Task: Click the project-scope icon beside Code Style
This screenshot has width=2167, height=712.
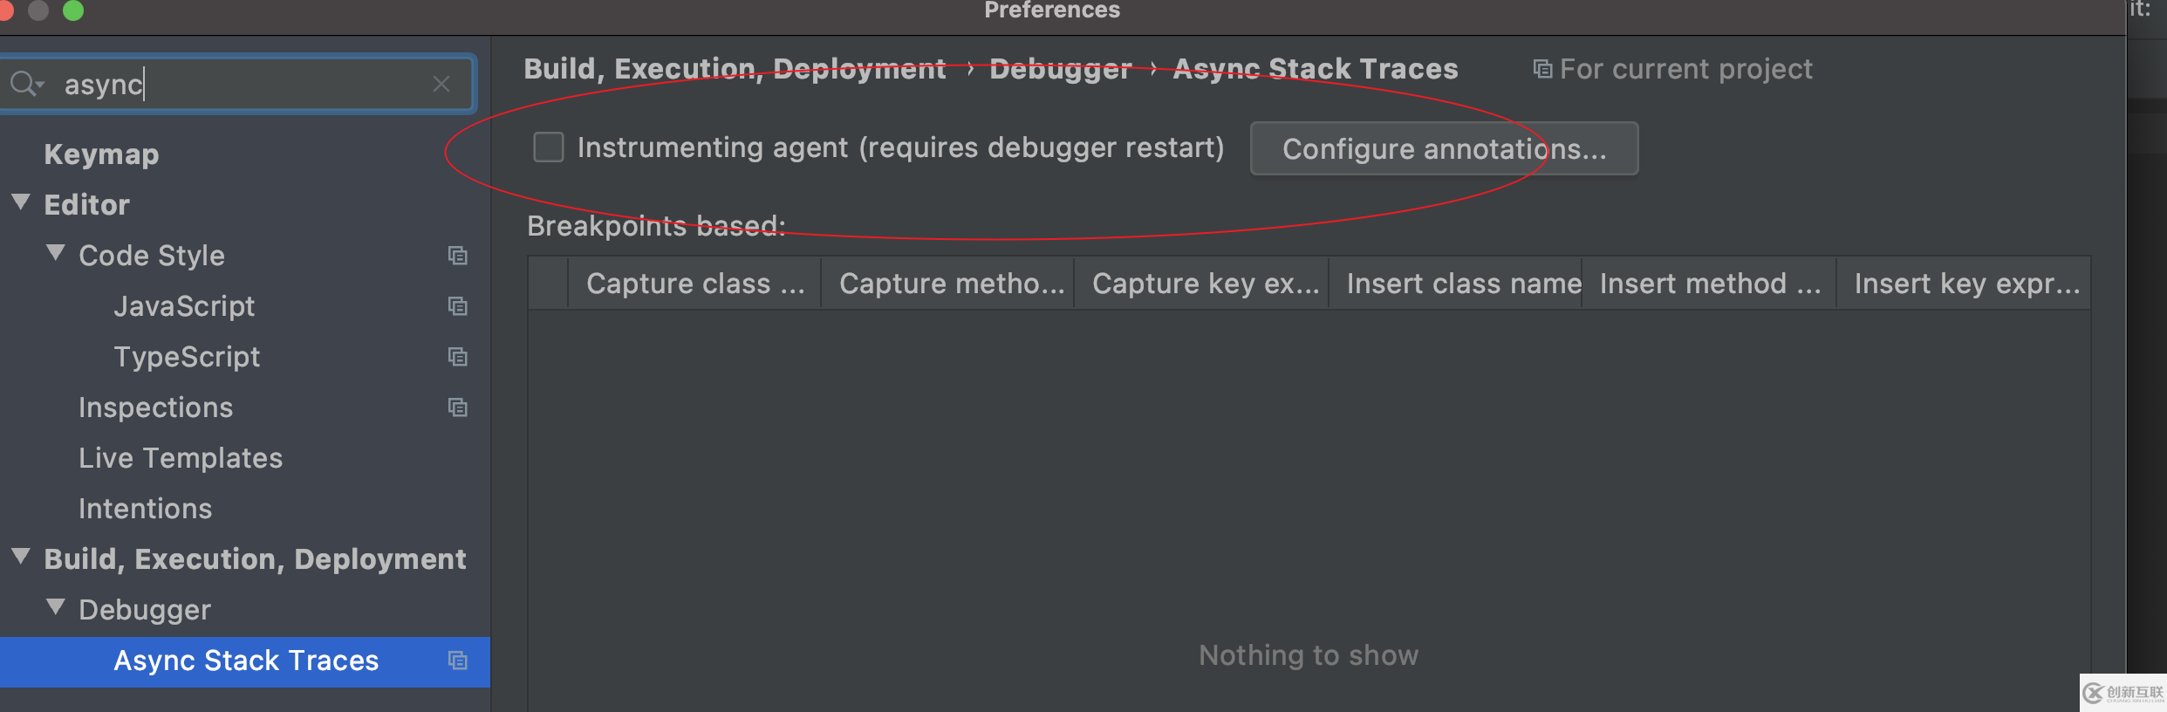Action: click(x=458, y=256)
